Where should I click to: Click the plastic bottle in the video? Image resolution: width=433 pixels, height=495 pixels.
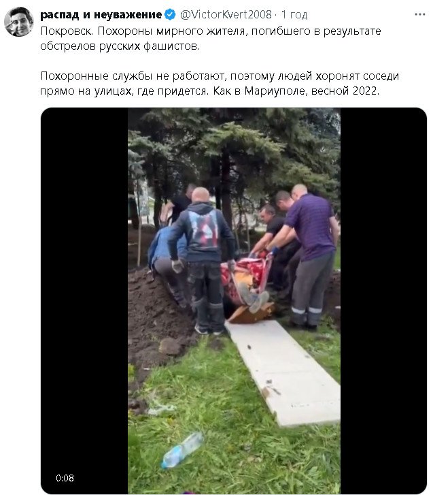[x=182, y=450]
